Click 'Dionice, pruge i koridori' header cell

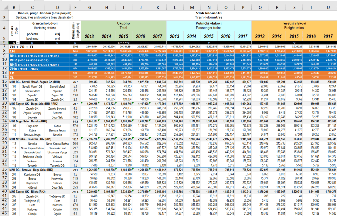tap(45, 15)
